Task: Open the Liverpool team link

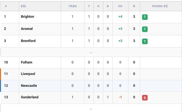Action: (28, 74)
